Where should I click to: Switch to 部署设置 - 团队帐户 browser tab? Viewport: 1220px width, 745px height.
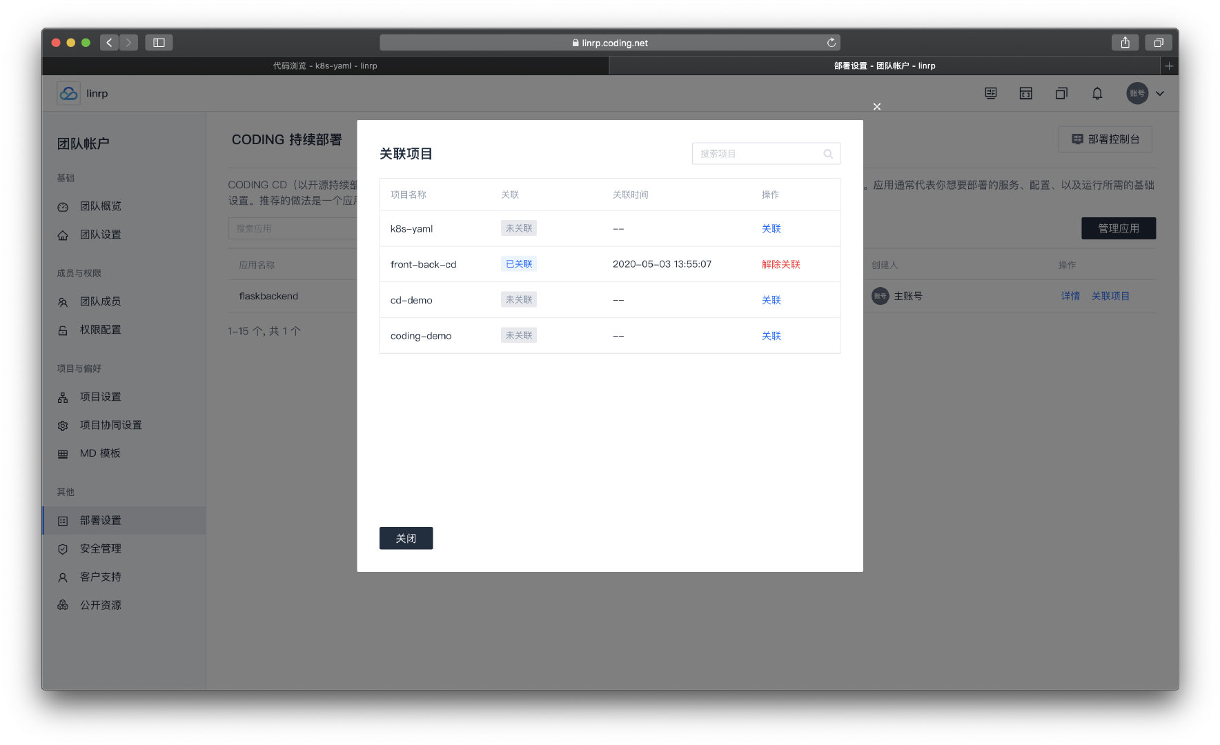coord(885,66)
